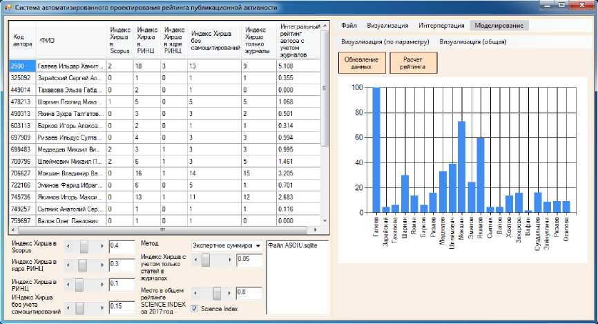Select the Моделирование menu item
This screenshot has width=598, height=324.
pos(498,26)
